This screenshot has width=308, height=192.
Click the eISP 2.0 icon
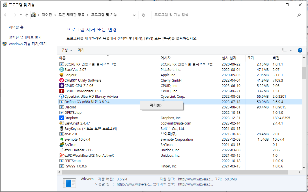point(62,134)
